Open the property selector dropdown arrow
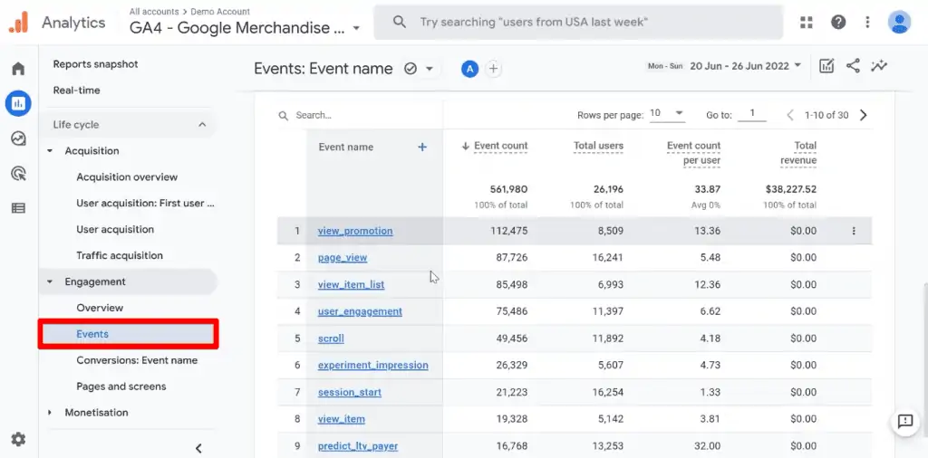Screen dimensions: 928x458 [355, 28]
